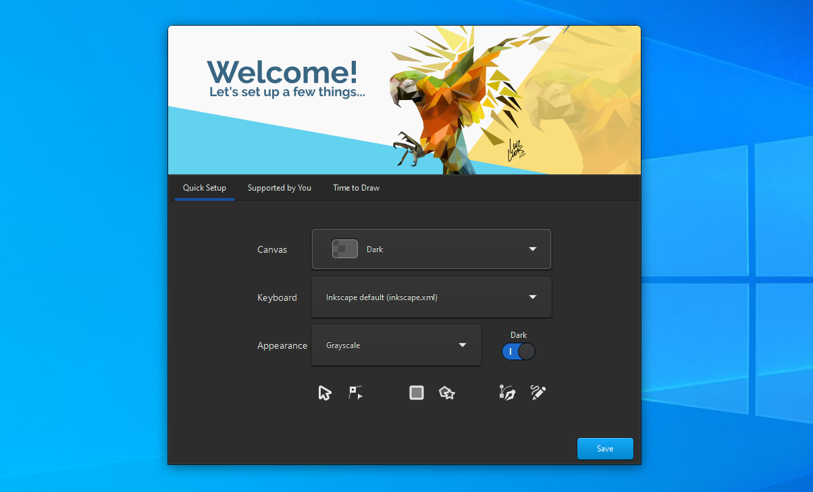Click the Pen tool icon preview
813x492 pixels.
[x=507, y=393]
